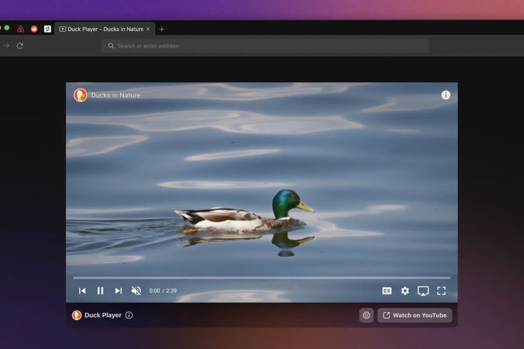The width and height of the screenshot is (524, 349).
Task: Open the Reddit pinned tab
Action: click(x=34, y=29)
